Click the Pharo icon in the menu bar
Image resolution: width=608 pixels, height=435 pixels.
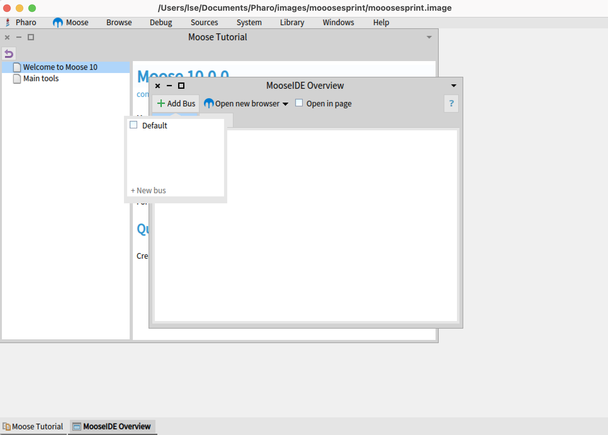7,22
